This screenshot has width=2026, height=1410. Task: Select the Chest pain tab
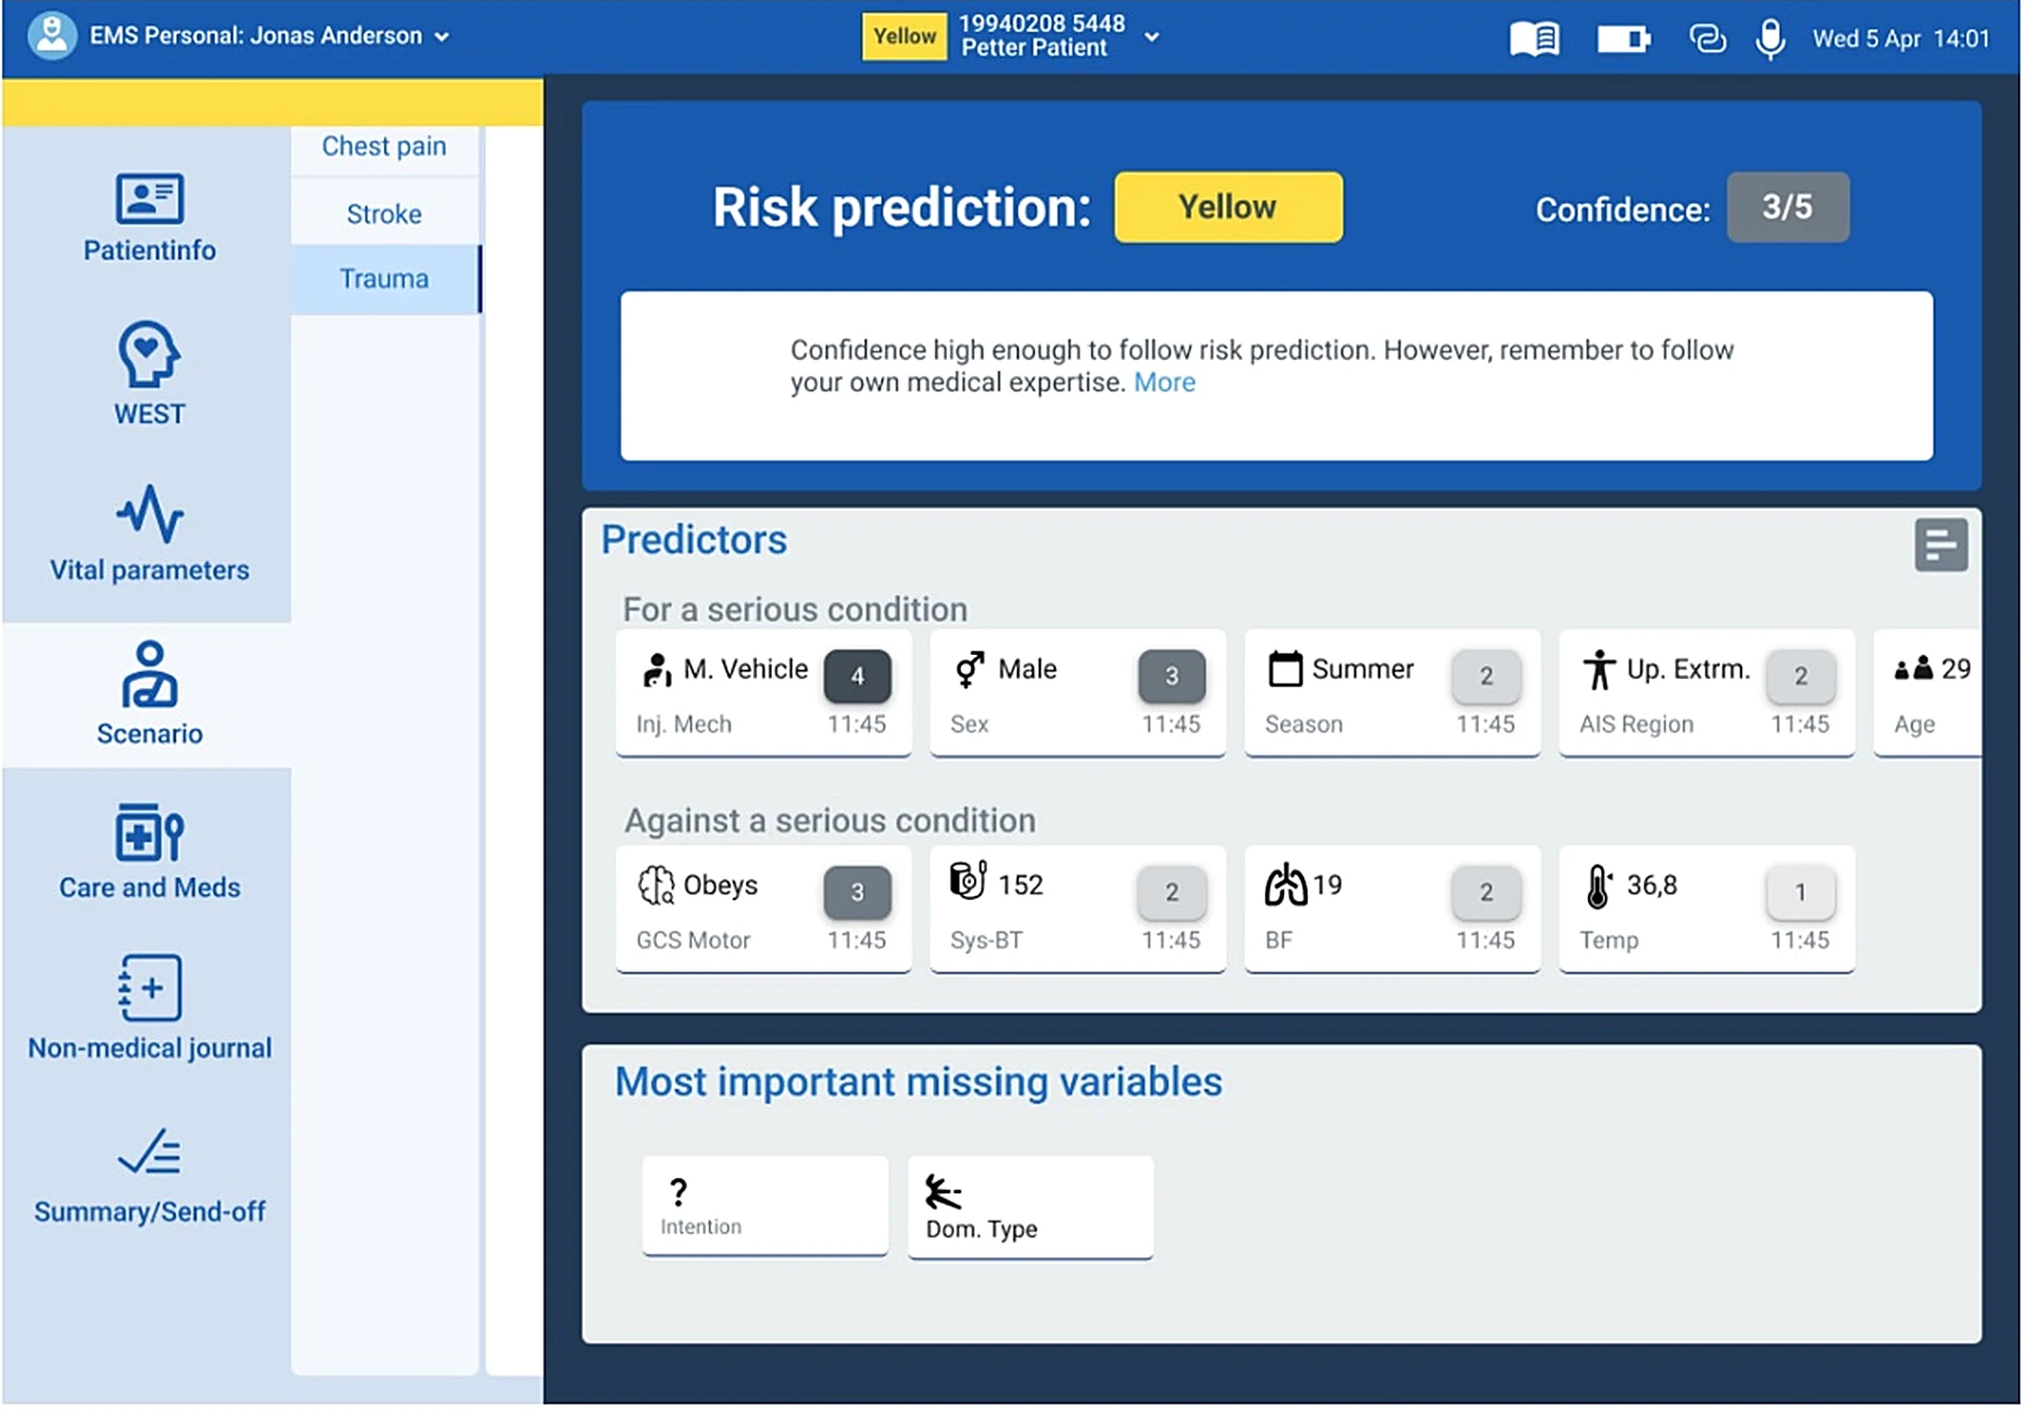[x=384, y=147]
